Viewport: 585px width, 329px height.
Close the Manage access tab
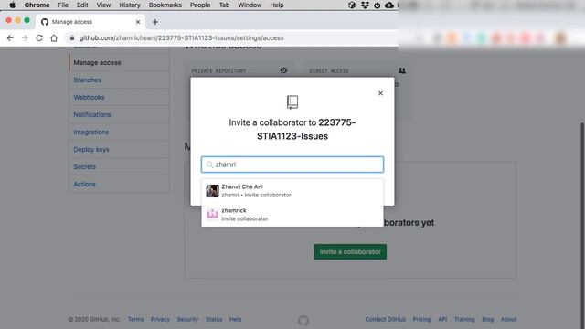click(138, 22)
